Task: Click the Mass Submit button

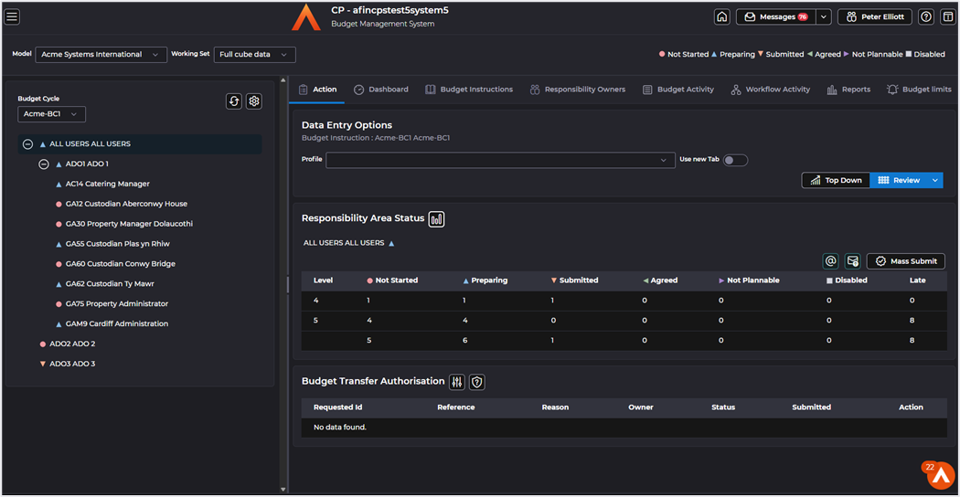Action: (906, 261)
